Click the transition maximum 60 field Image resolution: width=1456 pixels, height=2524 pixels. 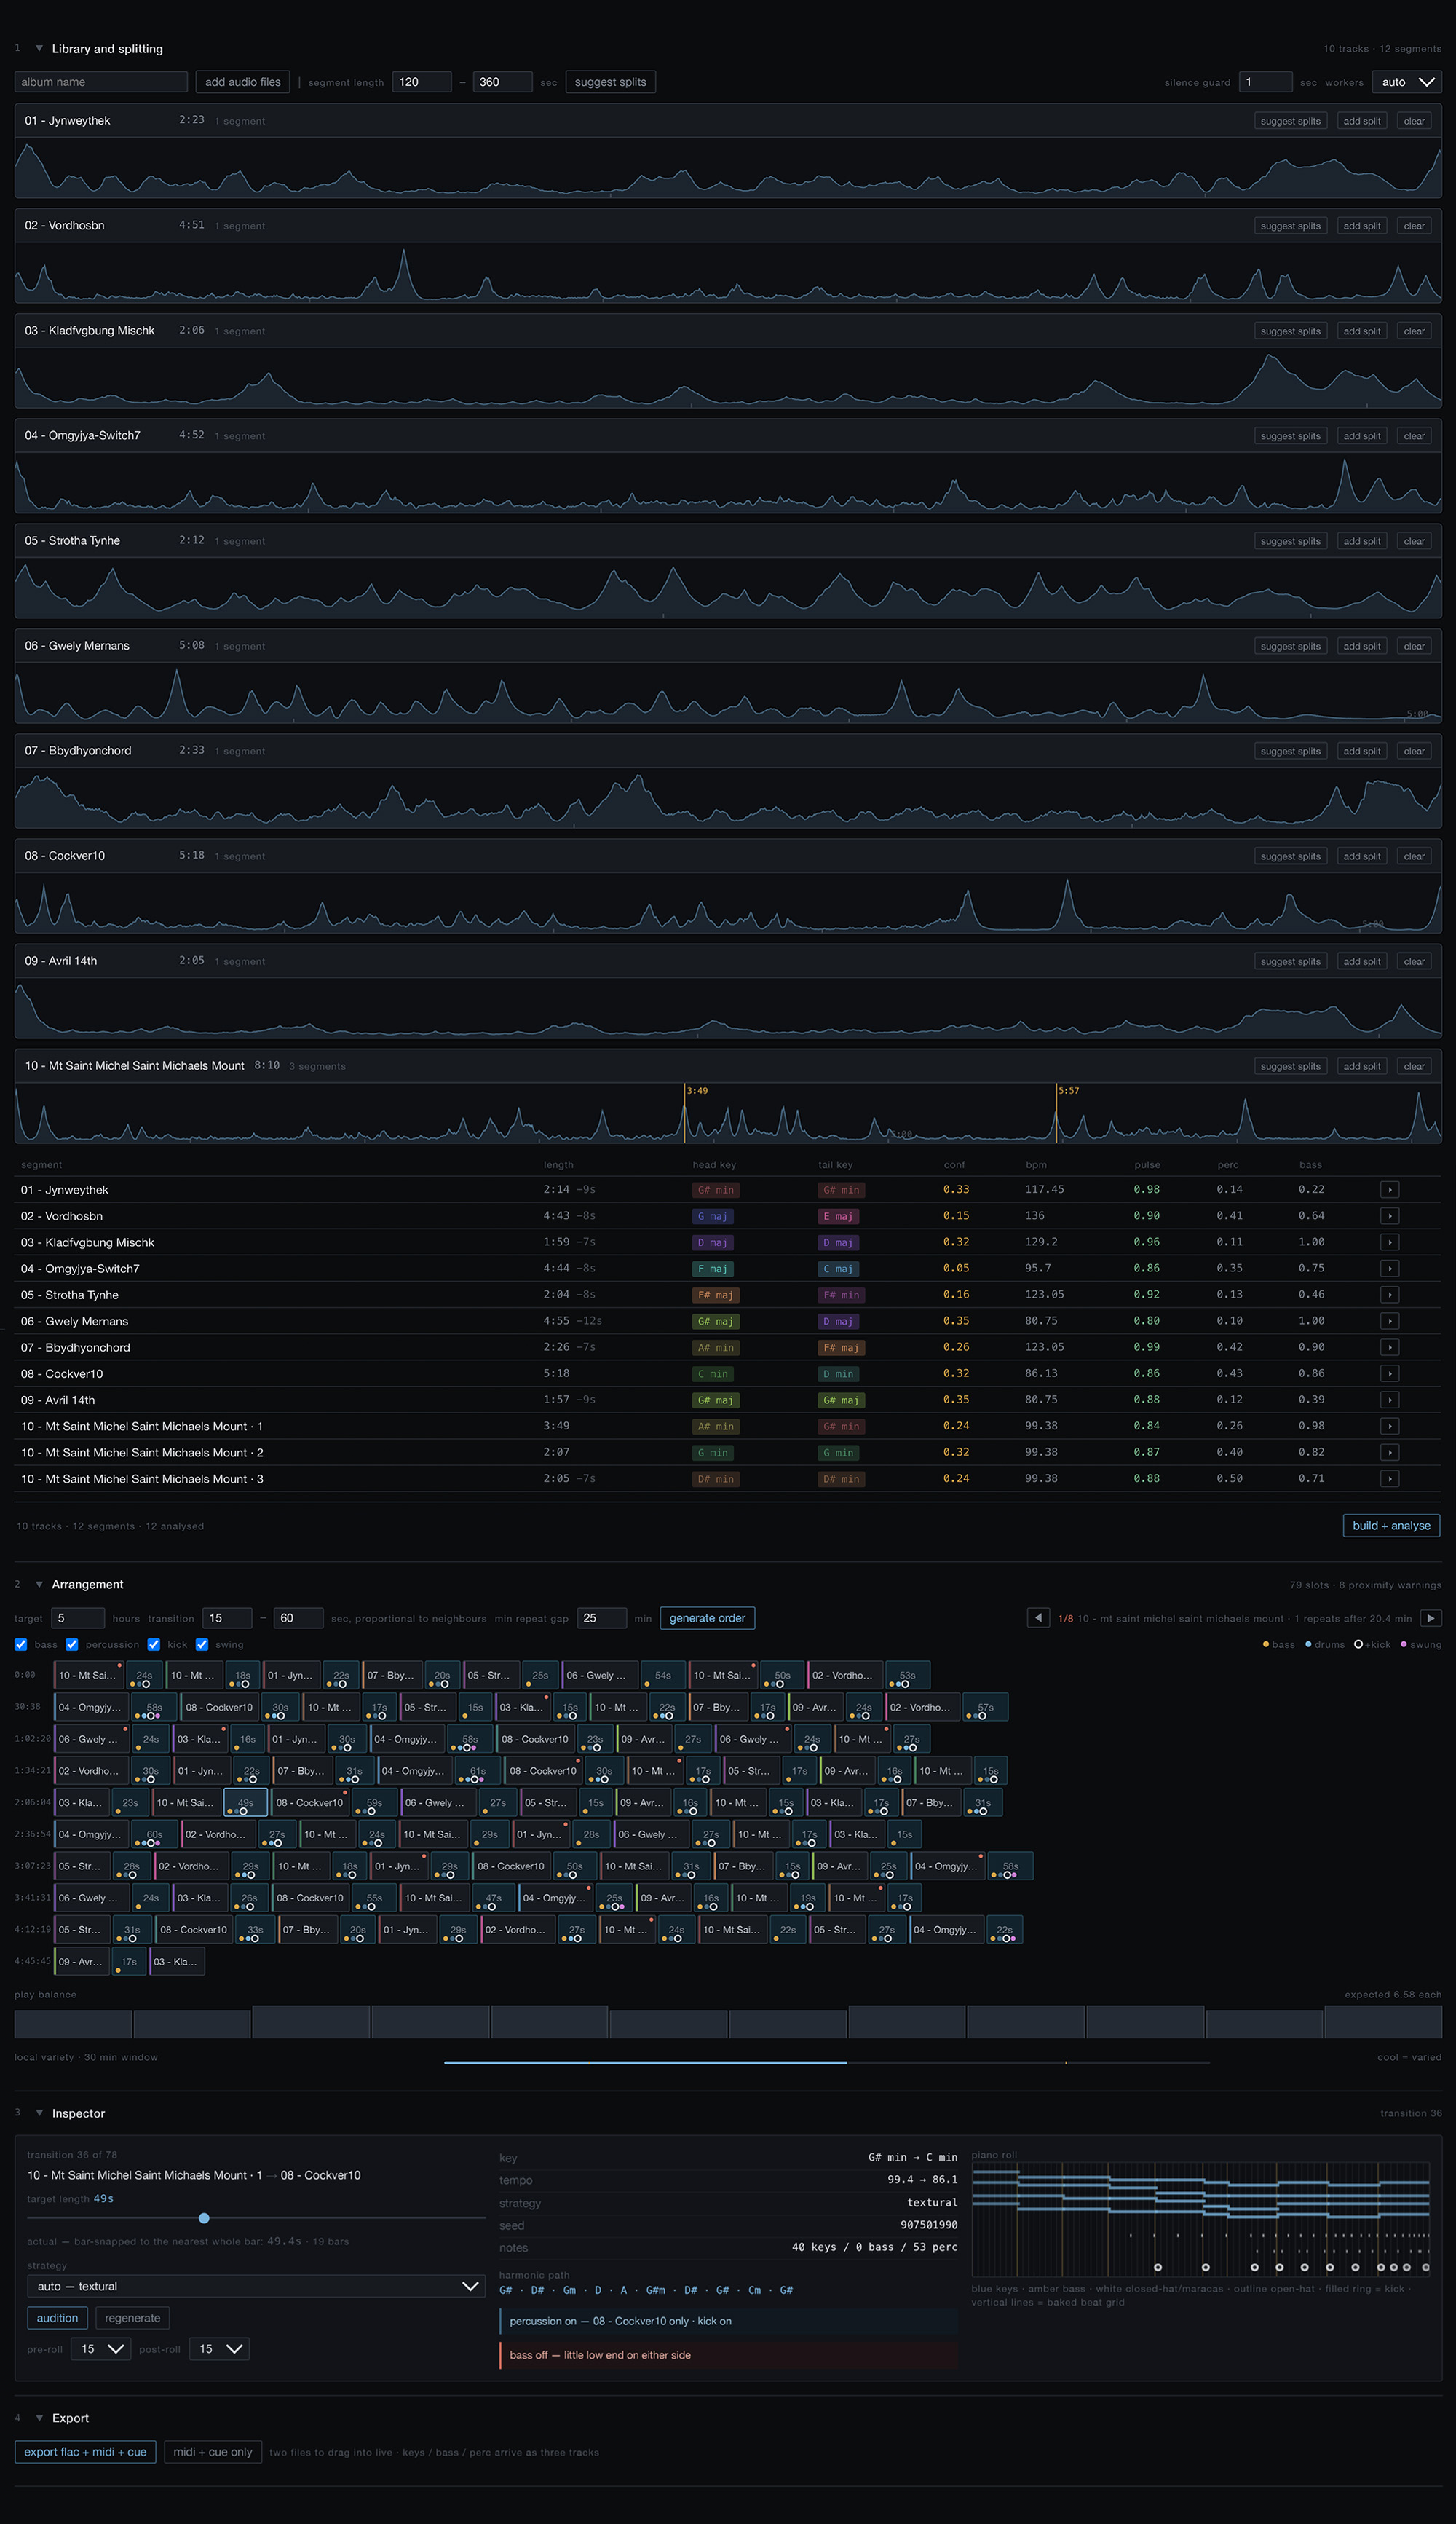[298, 1618]
